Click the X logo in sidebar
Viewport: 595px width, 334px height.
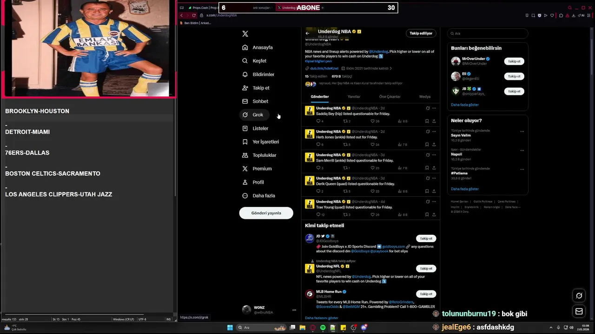click(245, 34)
